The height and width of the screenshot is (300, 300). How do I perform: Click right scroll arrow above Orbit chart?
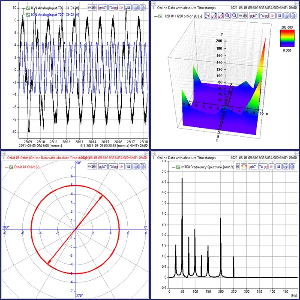click(147, 153)
